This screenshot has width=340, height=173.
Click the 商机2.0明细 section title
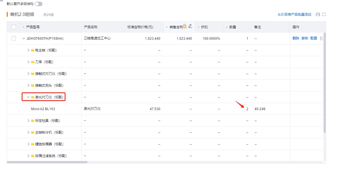coord(22,15)
